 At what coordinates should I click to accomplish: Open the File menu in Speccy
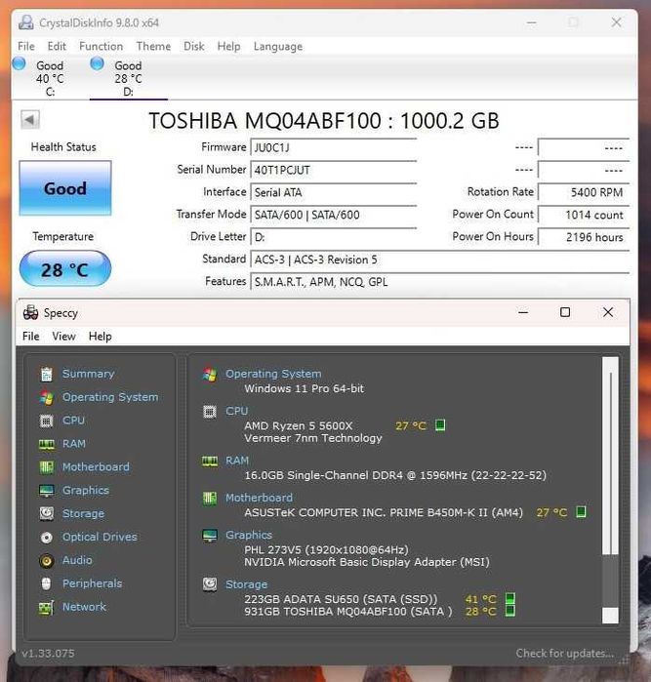click(31, 337)
